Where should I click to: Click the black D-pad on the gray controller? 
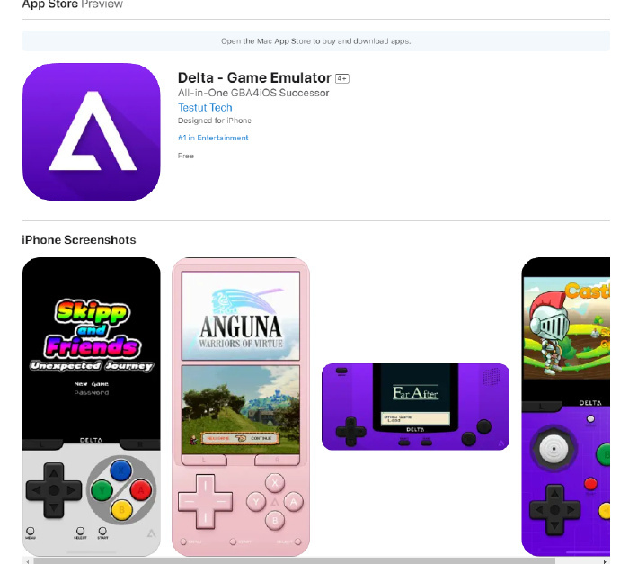click(54, 490)
